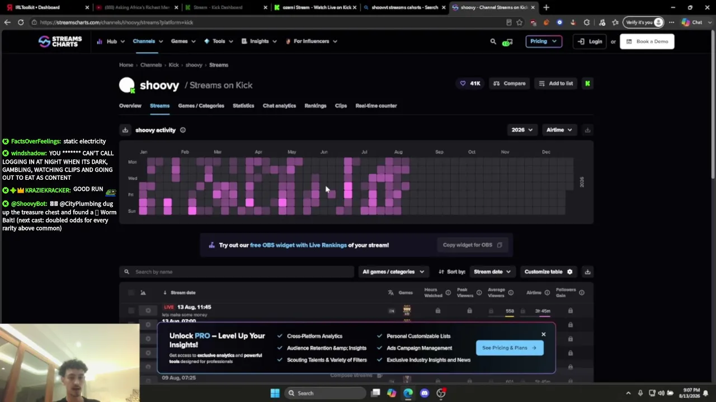Switch to the Chat analytics tab
Screen dimensions: 716x402
click(x=279, y=106)
